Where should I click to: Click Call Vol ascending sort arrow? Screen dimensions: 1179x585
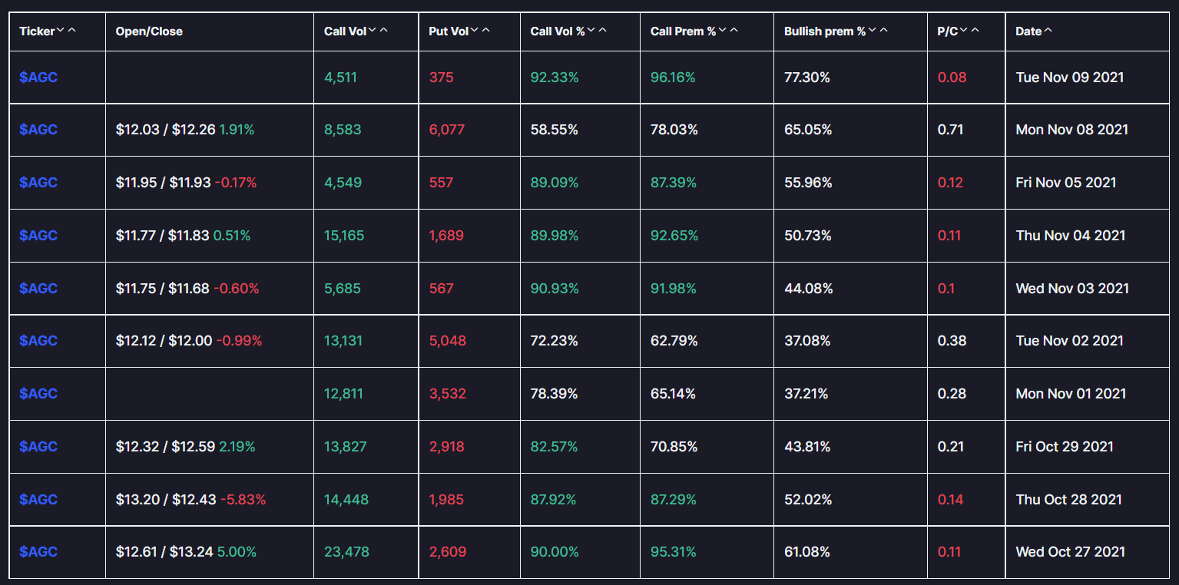pos(384,31)
